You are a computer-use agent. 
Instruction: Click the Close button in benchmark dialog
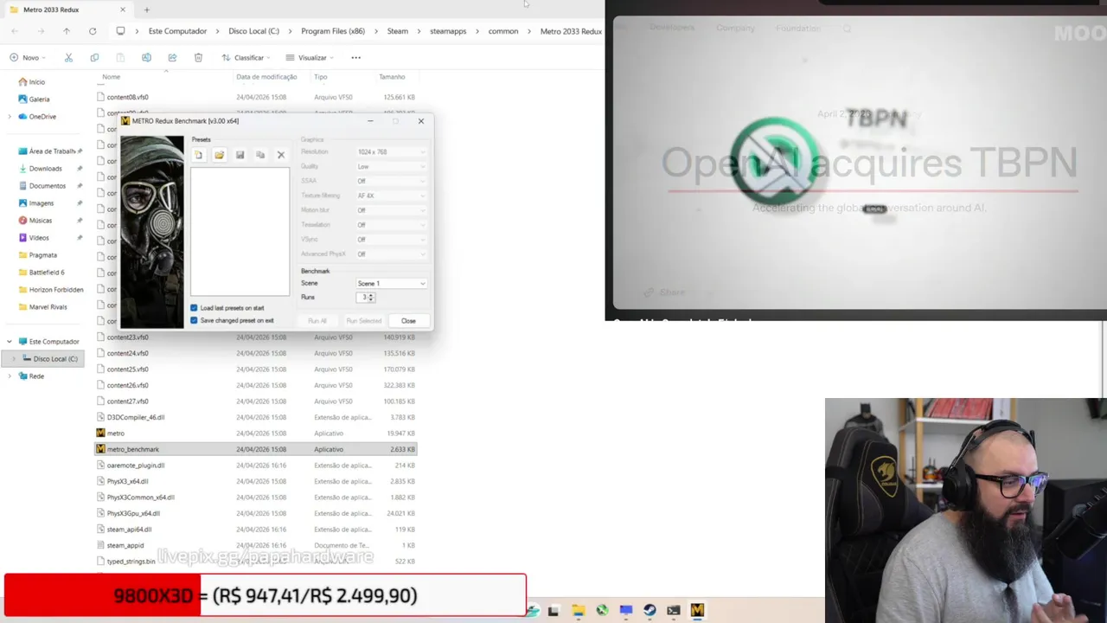[408, 321]
